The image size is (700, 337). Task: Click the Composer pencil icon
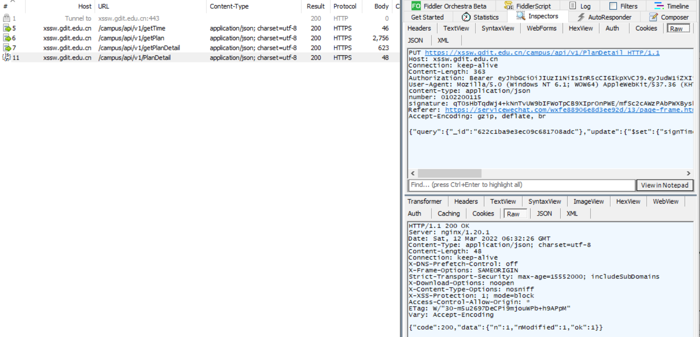[x=653, y=17]
